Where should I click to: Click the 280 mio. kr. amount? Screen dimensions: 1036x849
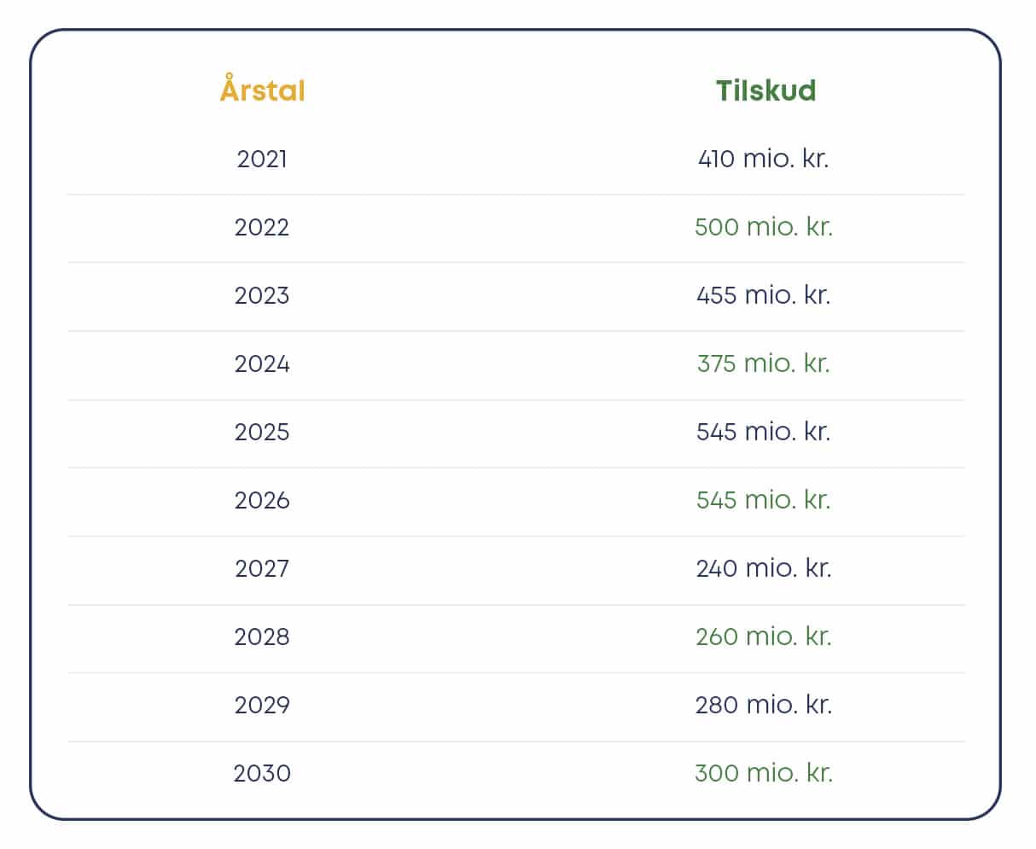pyautogui.click(x=763, y=705)
